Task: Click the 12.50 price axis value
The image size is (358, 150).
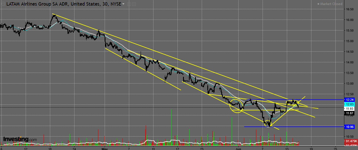Action: (x=350, y=94)
